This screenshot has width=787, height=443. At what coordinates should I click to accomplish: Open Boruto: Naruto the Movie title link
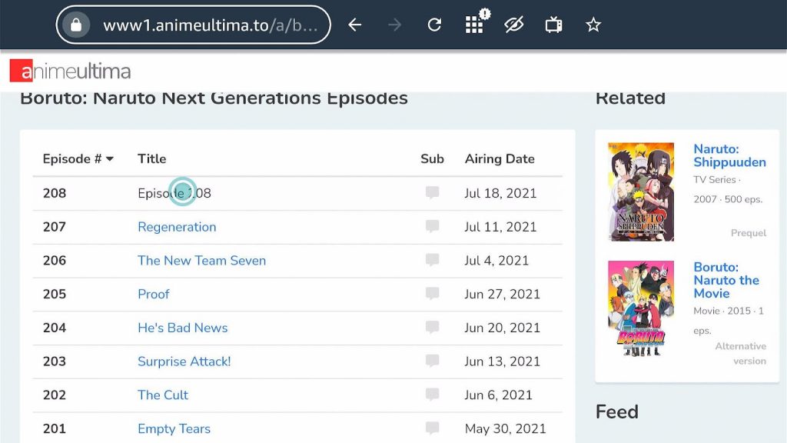(726, 280)
